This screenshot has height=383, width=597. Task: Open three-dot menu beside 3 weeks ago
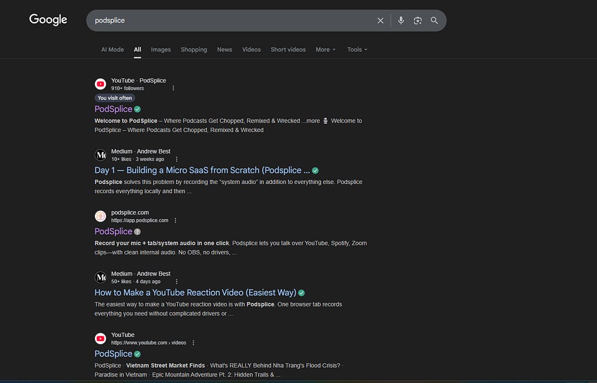pos(176,160)
